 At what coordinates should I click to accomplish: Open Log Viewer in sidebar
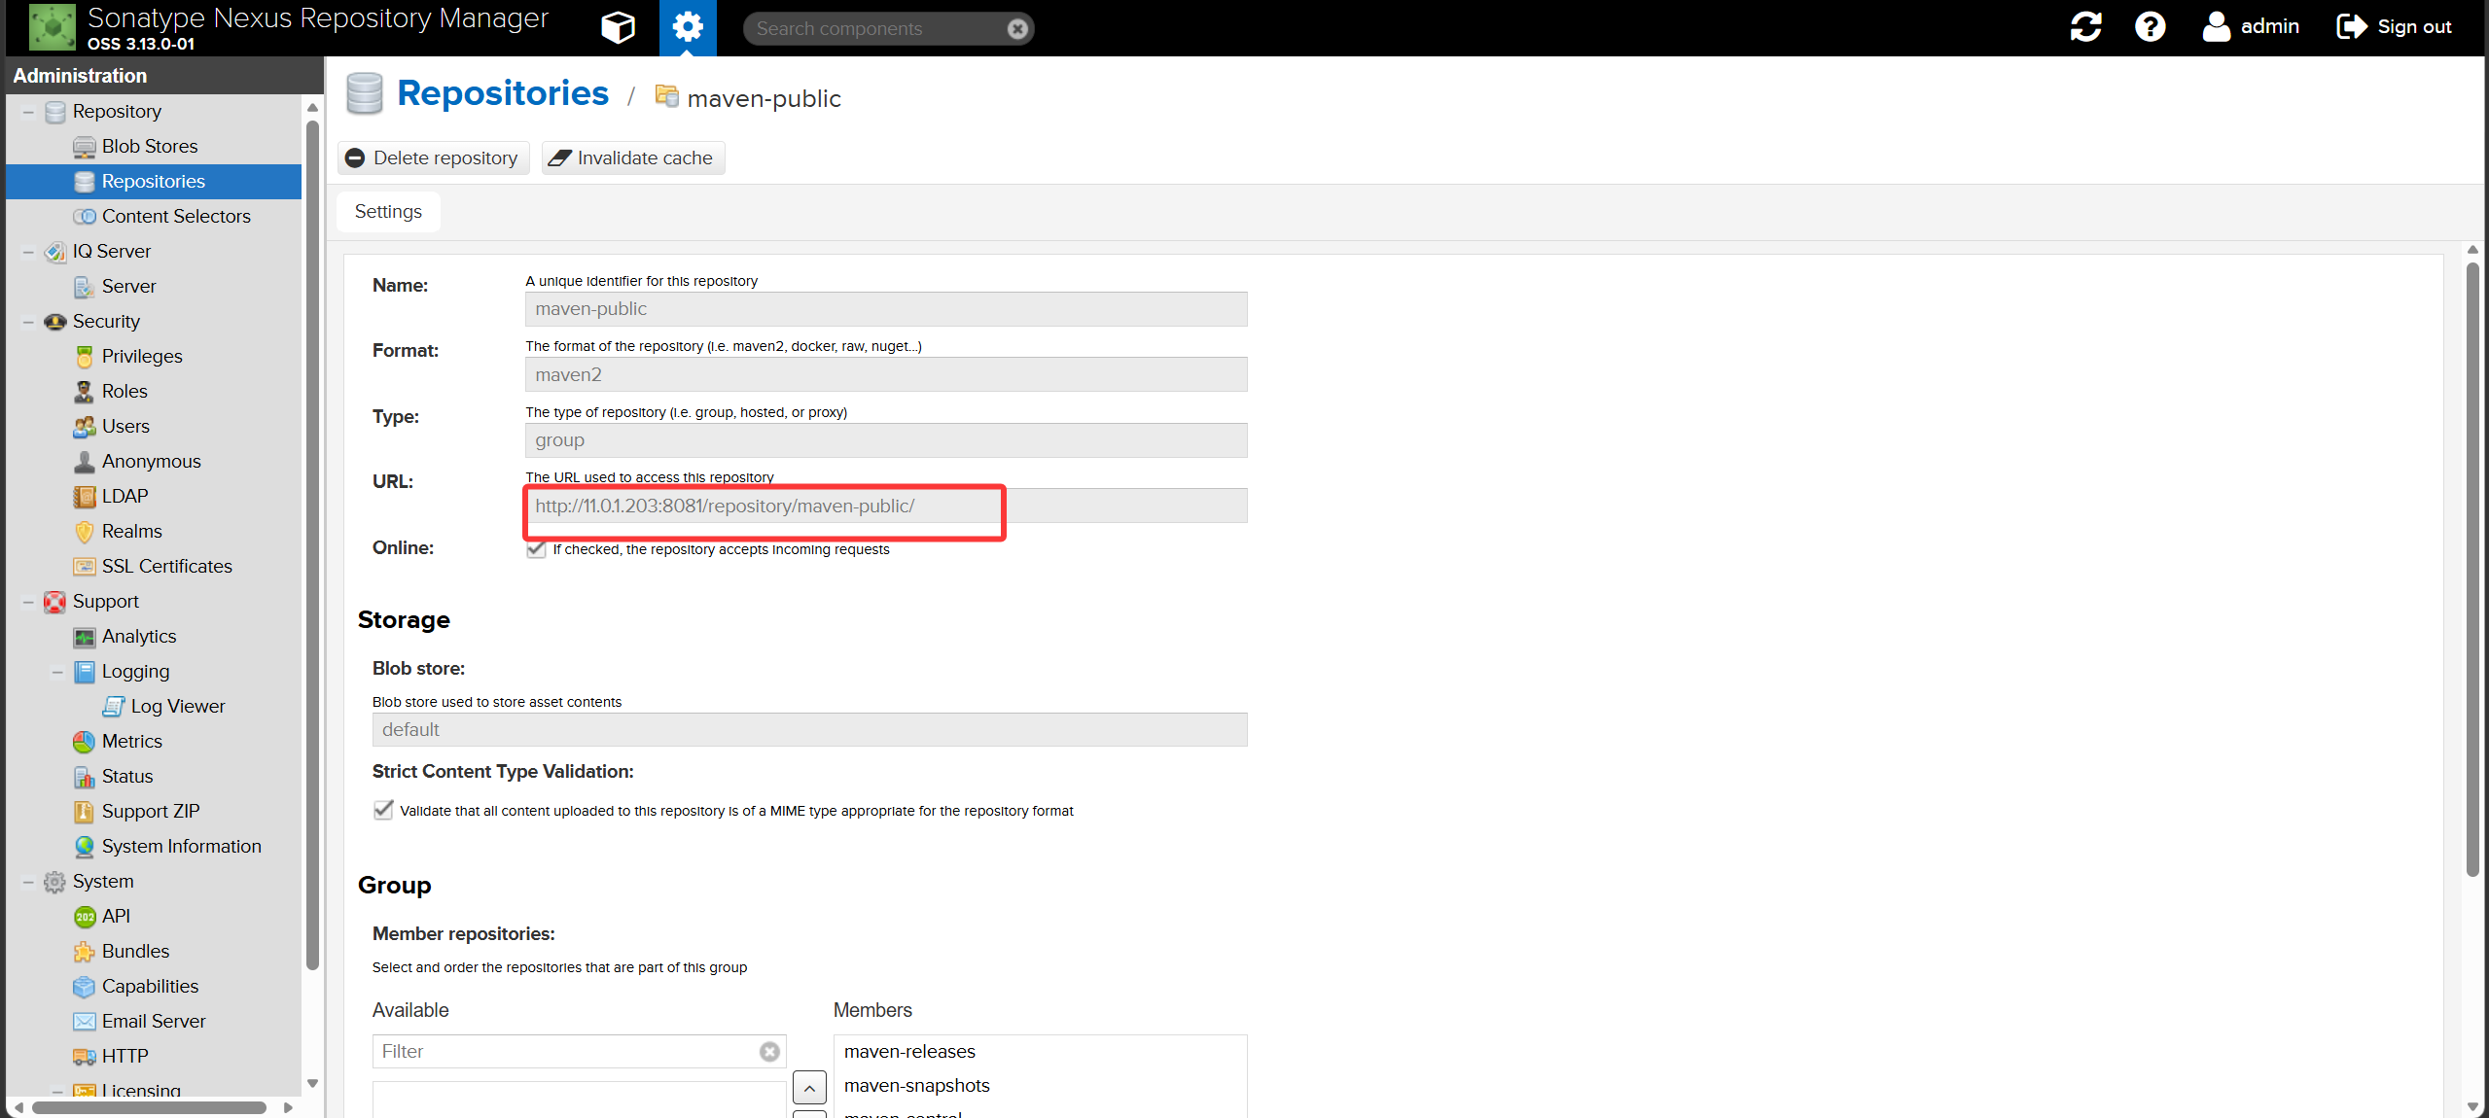178,706
